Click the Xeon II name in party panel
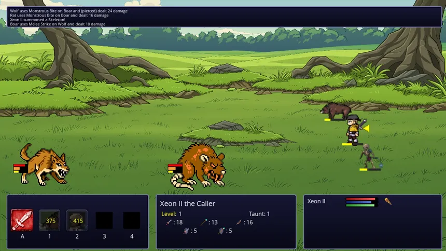The width and height of the screenshot is (446, 251). tap(316, 201)
